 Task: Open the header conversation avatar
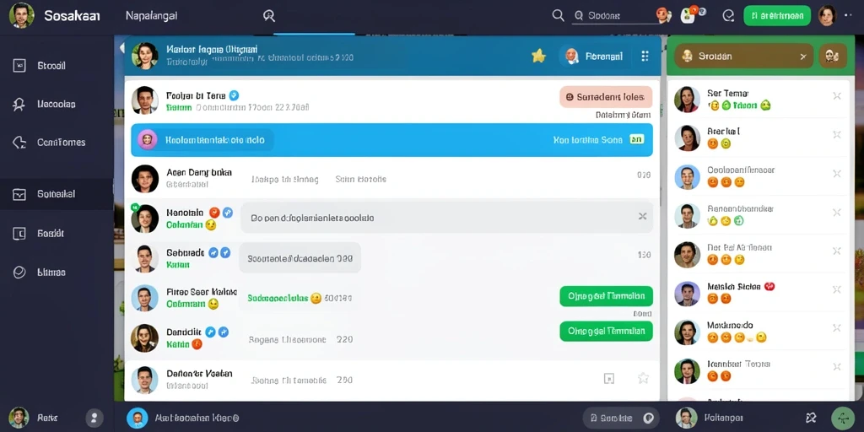[x=145, y=57]
